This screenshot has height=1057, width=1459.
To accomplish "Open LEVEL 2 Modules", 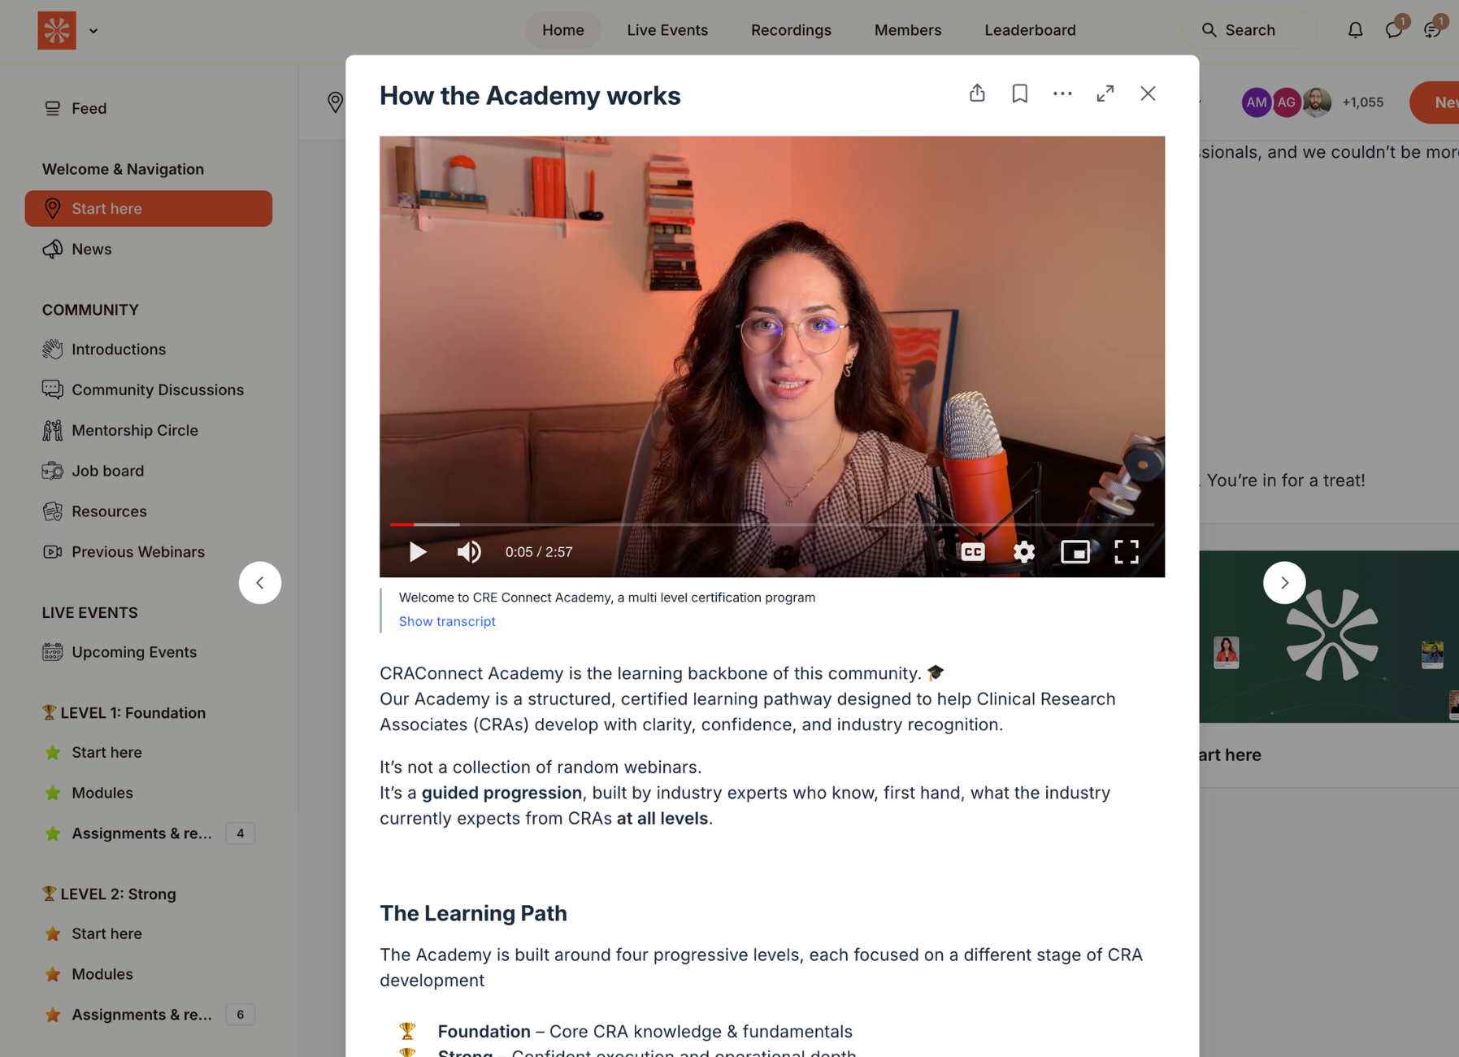I will pyautogui.click(x=149, y=975).
